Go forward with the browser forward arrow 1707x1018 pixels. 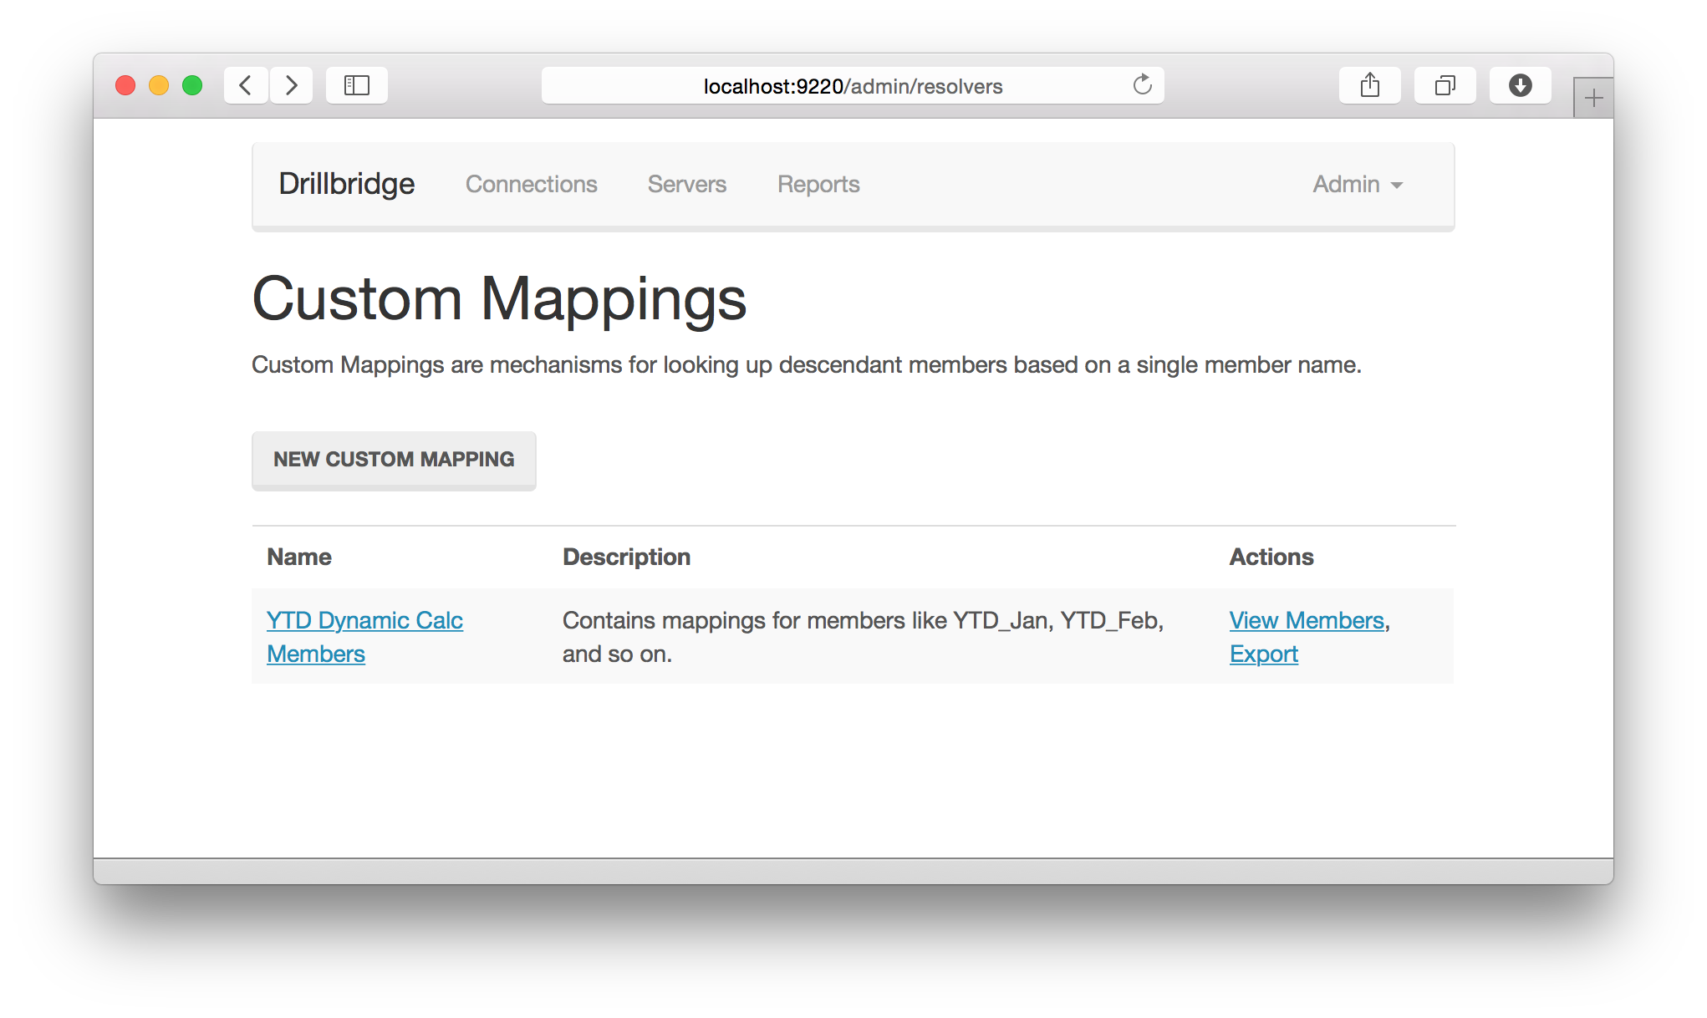tap(291, 85)
